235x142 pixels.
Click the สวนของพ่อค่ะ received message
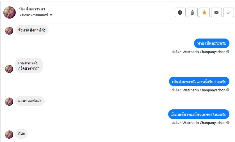click(x=30, y=101)
